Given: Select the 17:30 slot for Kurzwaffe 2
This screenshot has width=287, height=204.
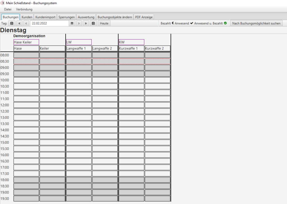Looking at the screenshot, I should pos(158,174).
